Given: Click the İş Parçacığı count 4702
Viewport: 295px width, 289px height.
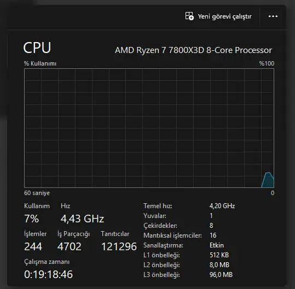Looking at the screenshot, I should (70, 246).
